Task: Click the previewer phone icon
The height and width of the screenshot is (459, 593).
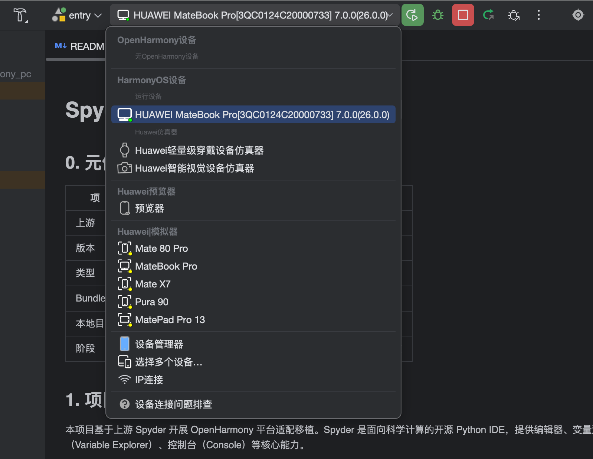Action: click(125, 208)
